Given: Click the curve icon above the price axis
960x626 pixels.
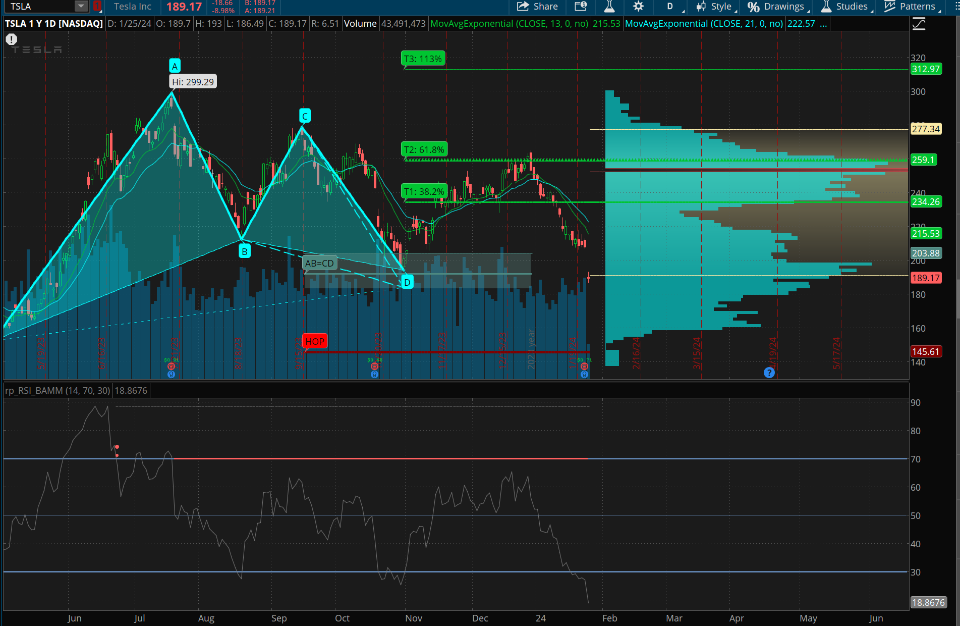Looking at the screenshot, I should (919, 24).
